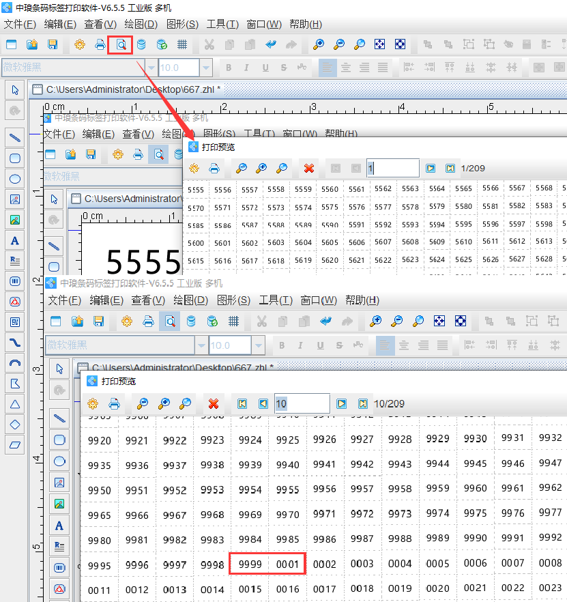The height and width of the screenshot is (602, 567).
Task: Go to previous page in the 10/209 preview
Action: coord(263,404)
